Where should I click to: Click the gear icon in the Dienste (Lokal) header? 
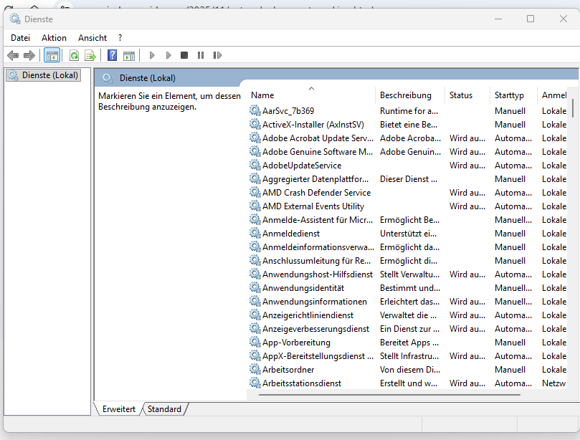click(x=108, y=78)
